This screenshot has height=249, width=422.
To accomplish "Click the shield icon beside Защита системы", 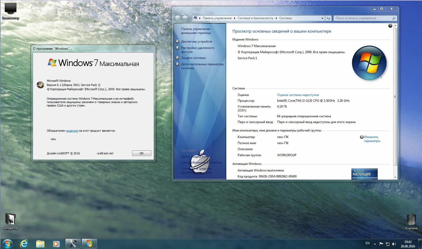I will click(177, 58).
